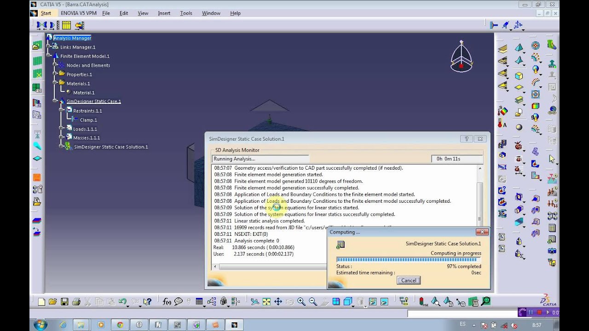Activate the Pan tool icon
The height and width of the screenshot is (331, 589).
[278, 302]
